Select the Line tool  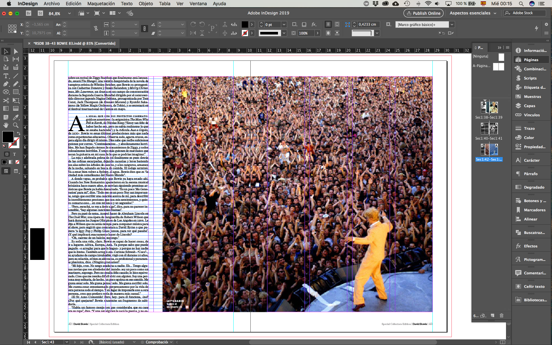tap(16, 76)
